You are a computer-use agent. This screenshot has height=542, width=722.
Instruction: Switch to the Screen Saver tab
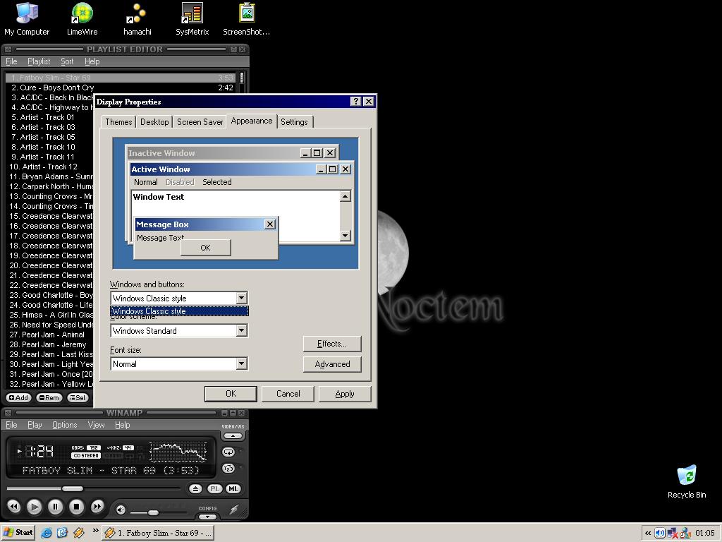pos(200,122)
